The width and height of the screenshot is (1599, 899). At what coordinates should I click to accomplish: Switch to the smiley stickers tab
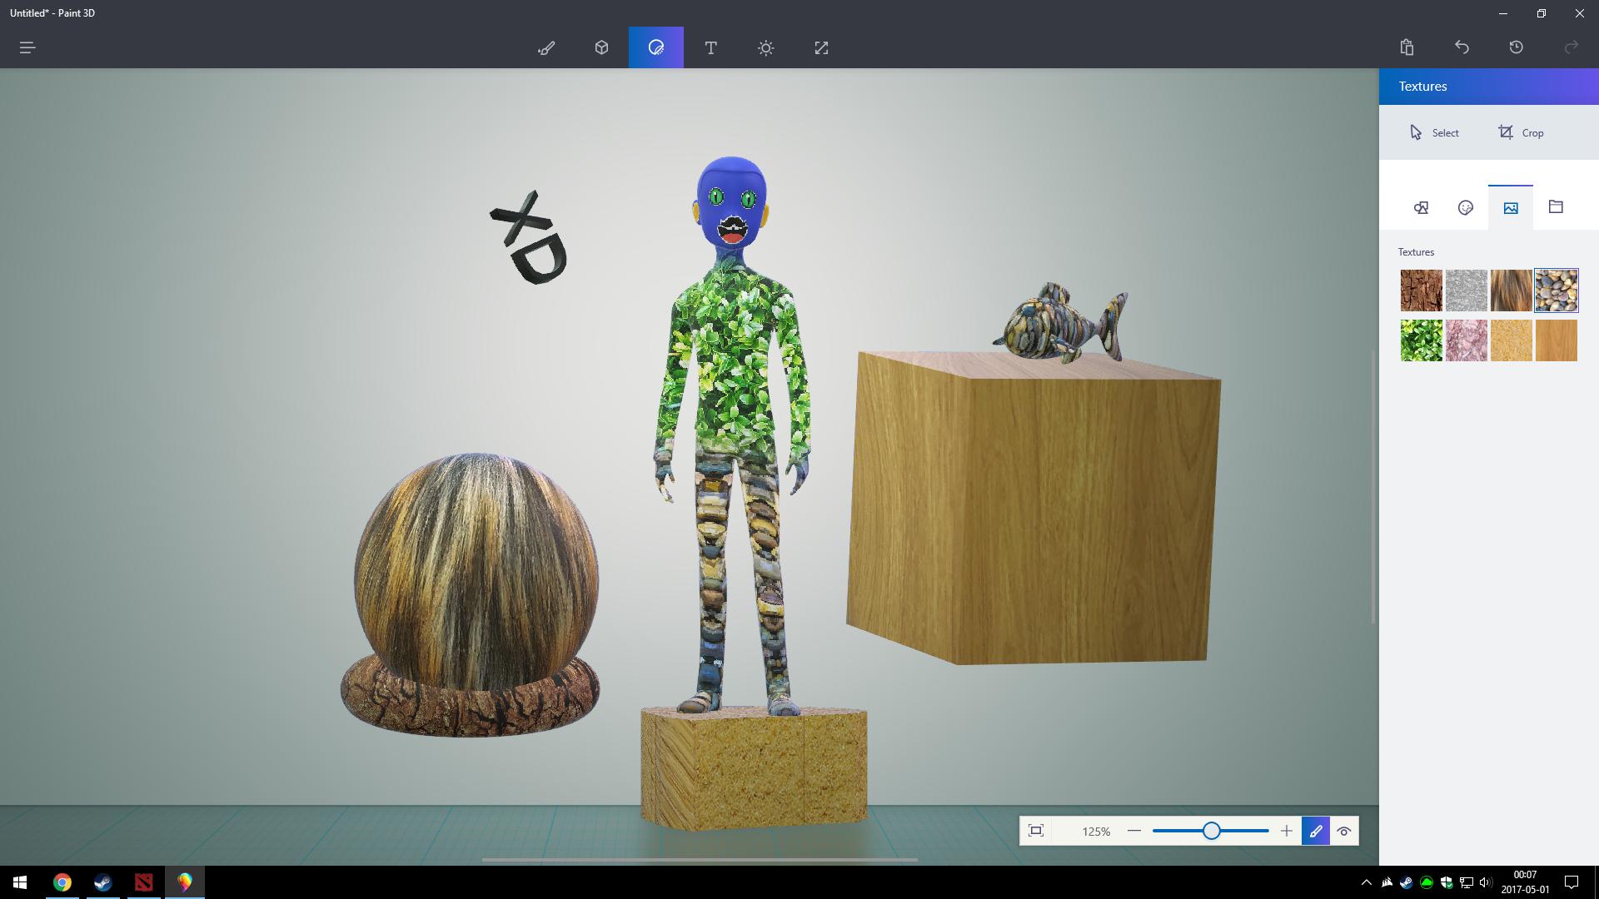pyautogui.click(x=1466, y=207)
